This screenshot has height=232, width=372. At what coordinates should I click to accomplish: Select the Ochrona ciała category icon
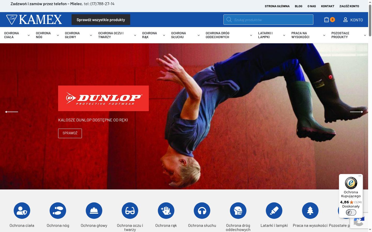click(22, 211)
